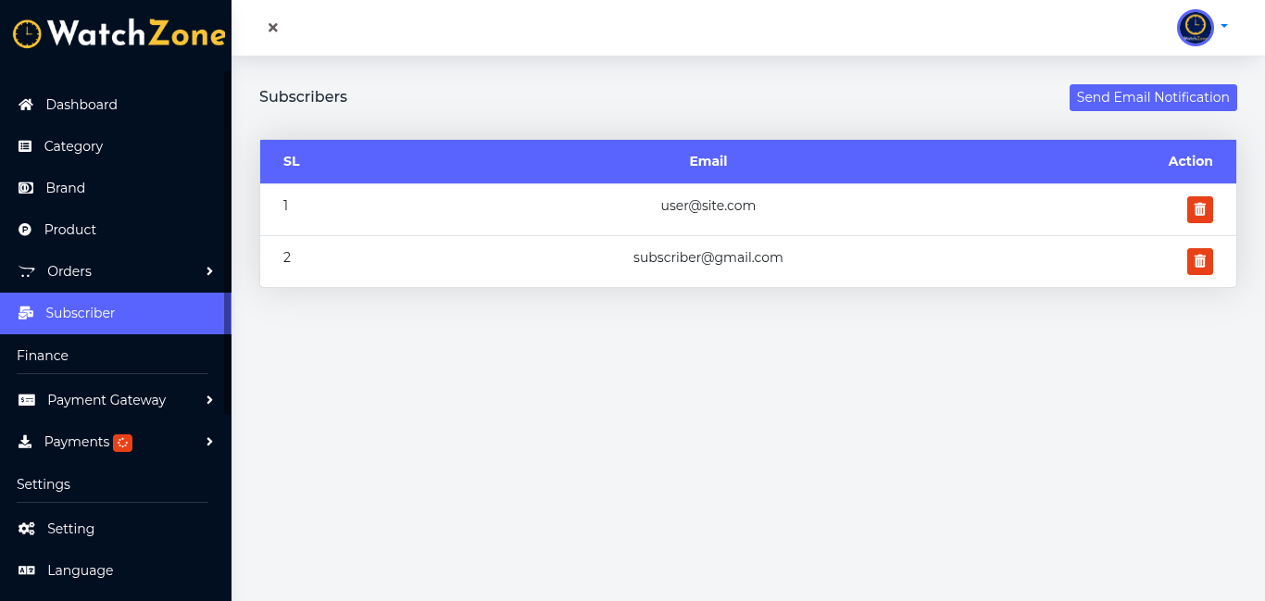Open the Subscriber menu item
Viewport: 1265px width, 601px height.
(81, 313)
